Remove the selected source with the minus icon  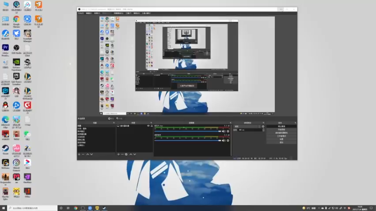point(122,154)
